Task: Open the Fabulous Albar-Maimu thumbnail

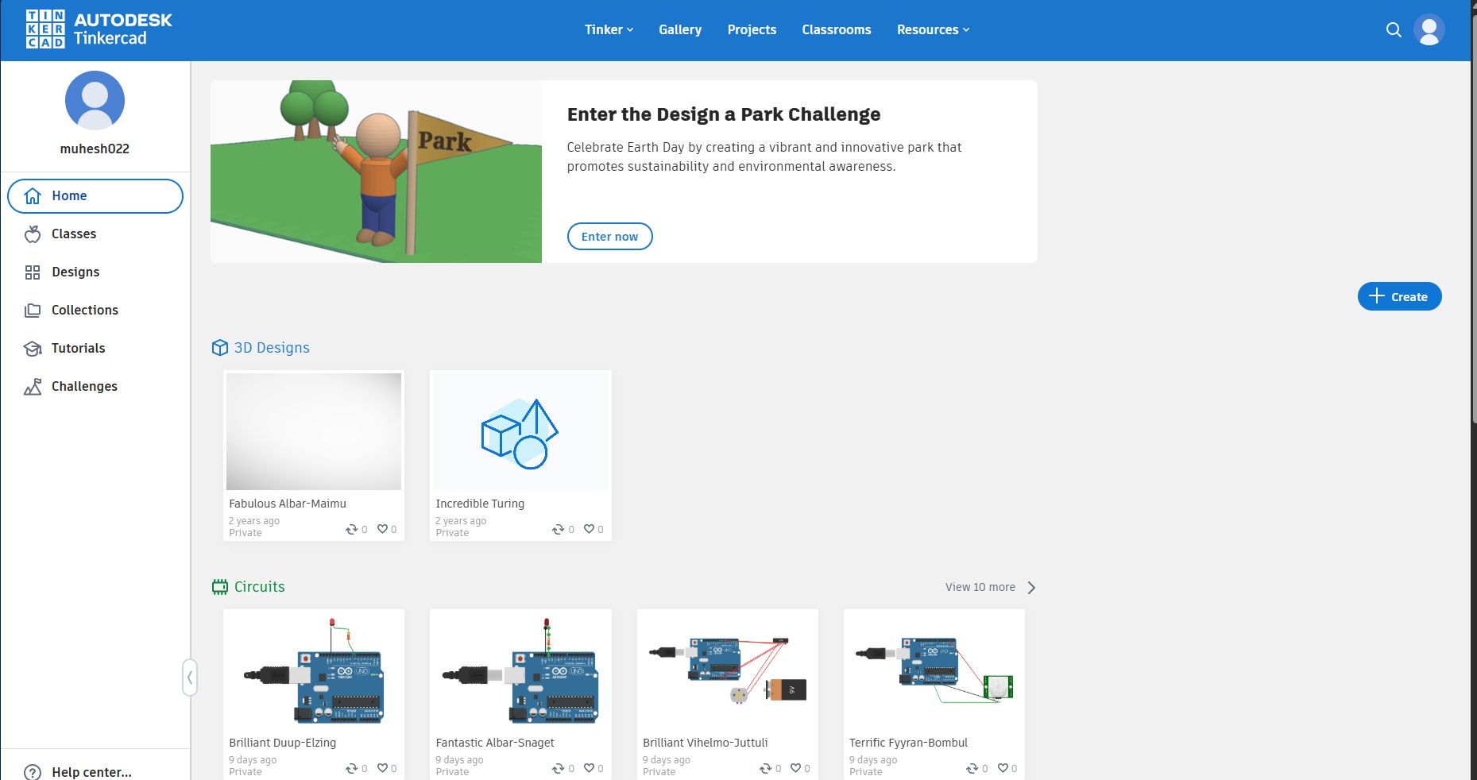Action: tap(314, 431)
